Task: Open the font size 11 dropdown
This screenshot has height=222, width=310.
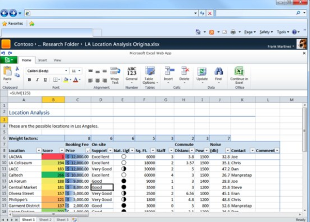Action: coord(80,71)
